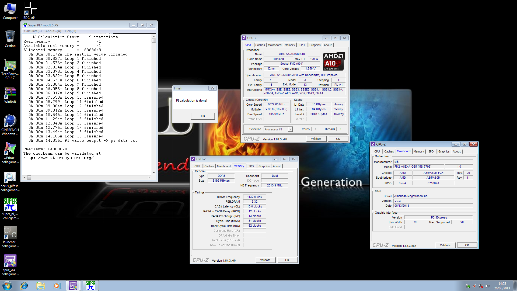
Task: Switch to About tab in Memory window
Action: tap(277, 166)
